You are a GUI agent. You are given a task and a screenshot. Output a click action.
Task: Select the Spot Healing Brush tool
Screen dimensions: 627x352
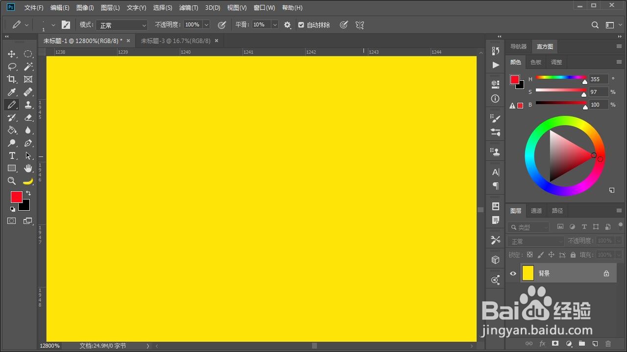28,92
